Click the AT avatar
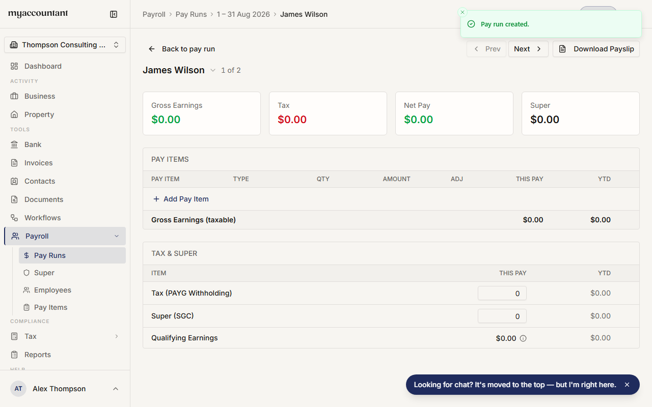 [x=18, y=389]
